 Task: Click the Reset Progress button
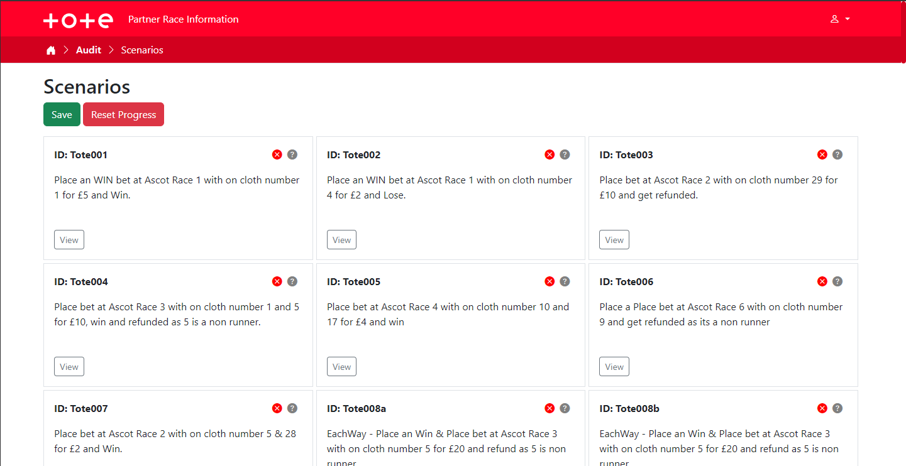(123, 114)
